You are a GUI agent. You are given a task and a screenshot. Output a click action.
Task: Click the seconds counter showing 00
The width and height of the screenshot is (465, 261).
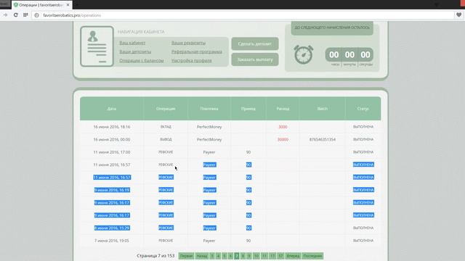click(x=365, y=55)
